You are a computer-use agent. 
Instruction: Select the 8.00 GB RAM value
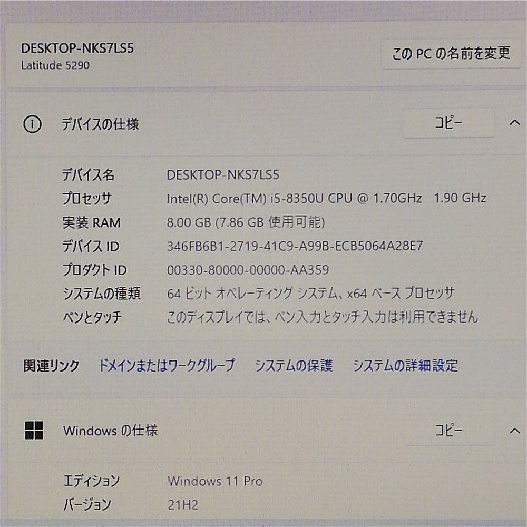click(x=246, y=222)
